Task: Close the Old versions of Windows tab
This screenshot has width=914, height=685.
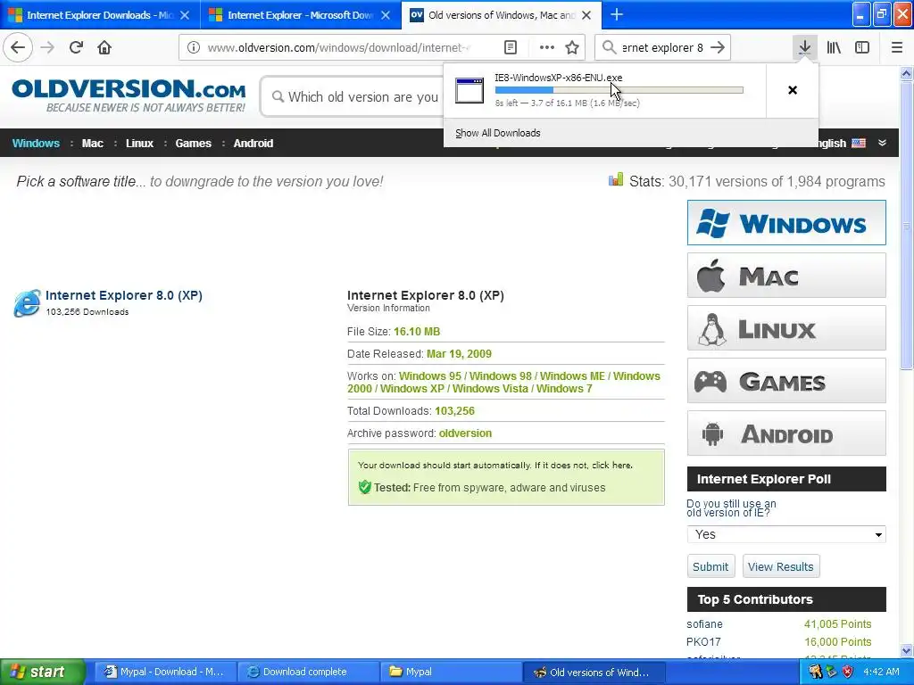Action: 587,15
